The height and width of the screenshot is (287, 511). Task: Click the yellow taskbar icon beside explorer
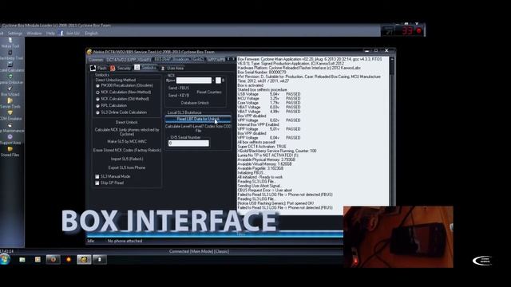(x=38, y=259)
